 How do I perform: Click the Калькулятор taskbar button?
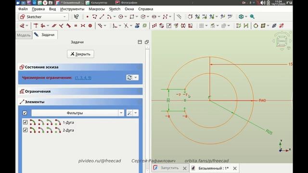[97, 3]
